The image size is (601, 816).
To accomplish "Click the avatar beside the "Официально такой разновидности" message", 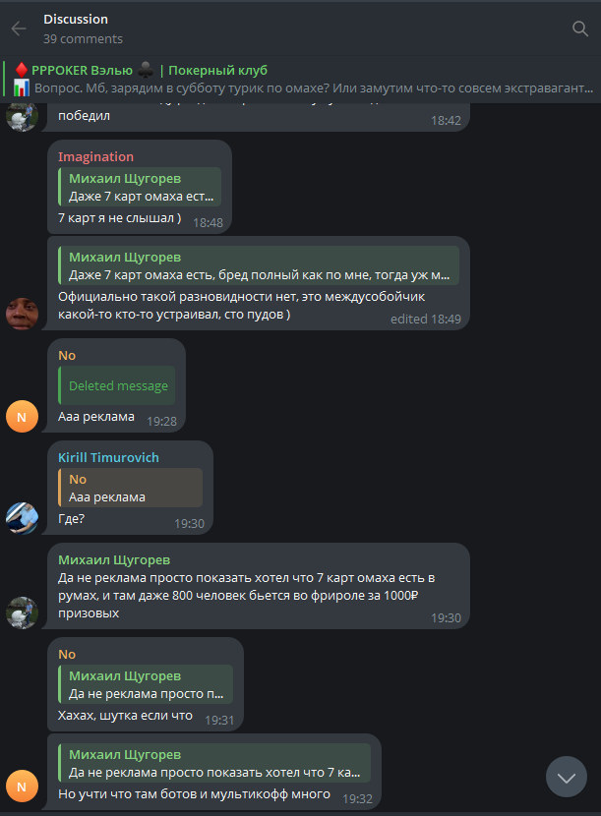I will [22, 313].
